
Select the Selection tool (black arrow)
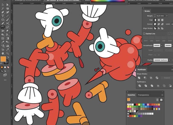3,5
